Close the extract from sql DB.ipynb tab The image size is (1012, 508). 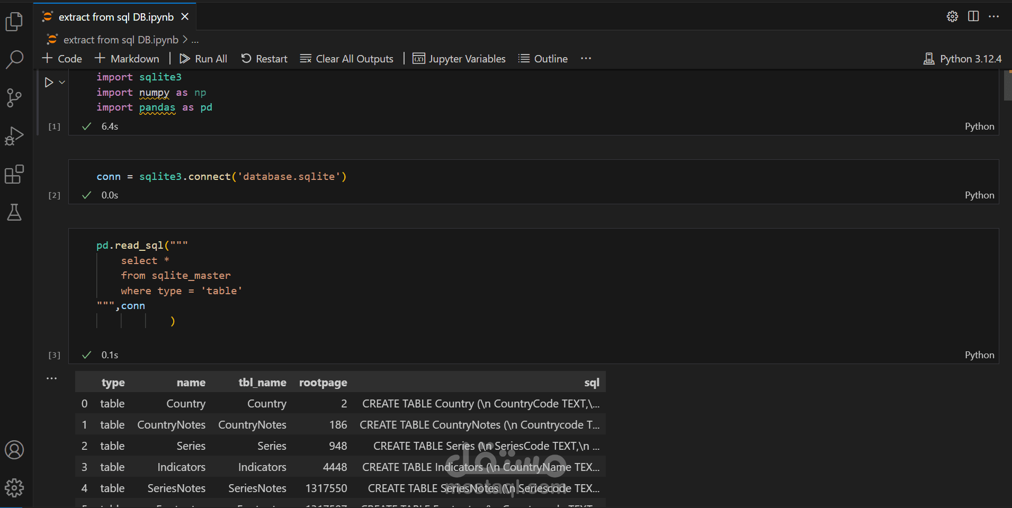(185, 17)
